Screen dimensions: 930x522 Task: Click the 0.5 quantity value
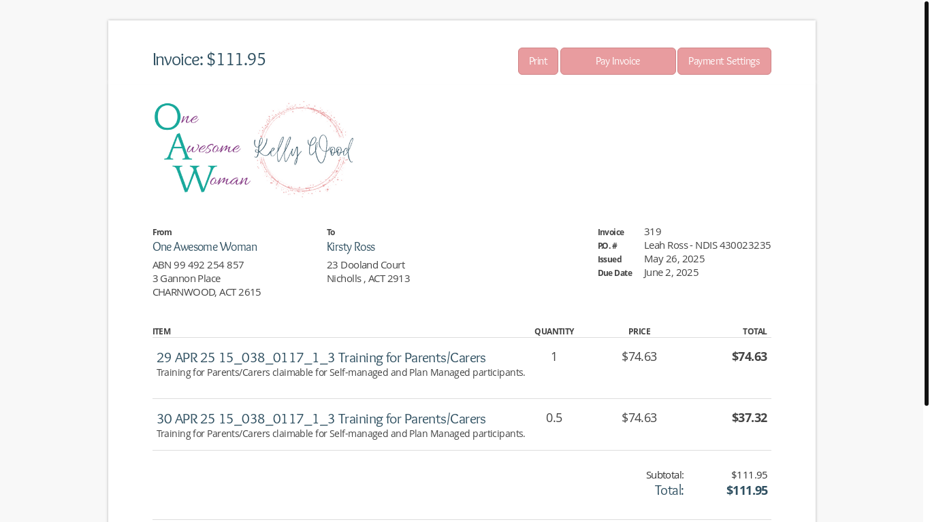pyautogui.click(x=554, y=418)
